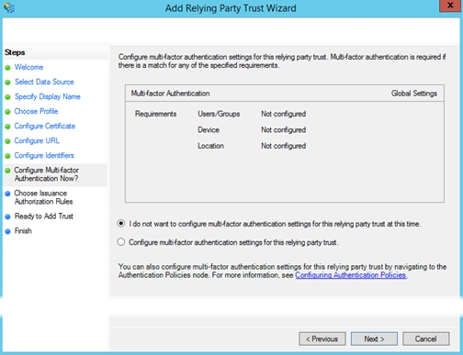Image resolution: width=463 pixels, height=355 pixels.
Task: Click 'Not configured' next to Device
Action: coord(283,129)
